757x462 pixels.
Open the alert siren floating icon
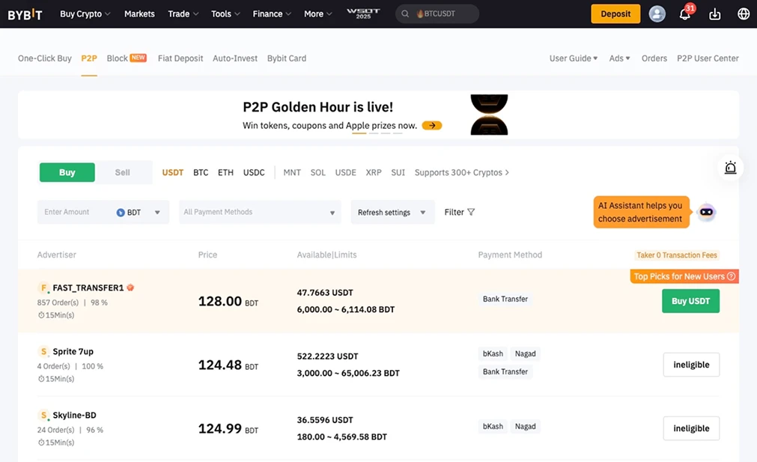point(730,168)
